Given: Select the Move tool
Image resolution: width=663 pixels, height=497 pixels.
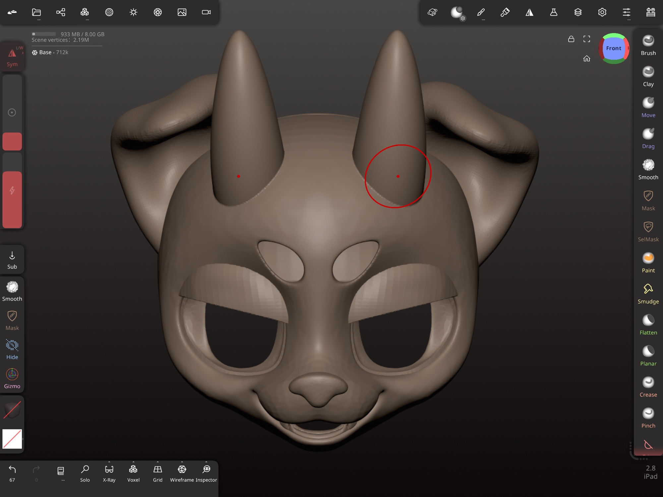Looking at the screenshot, I should pos(648,107).
